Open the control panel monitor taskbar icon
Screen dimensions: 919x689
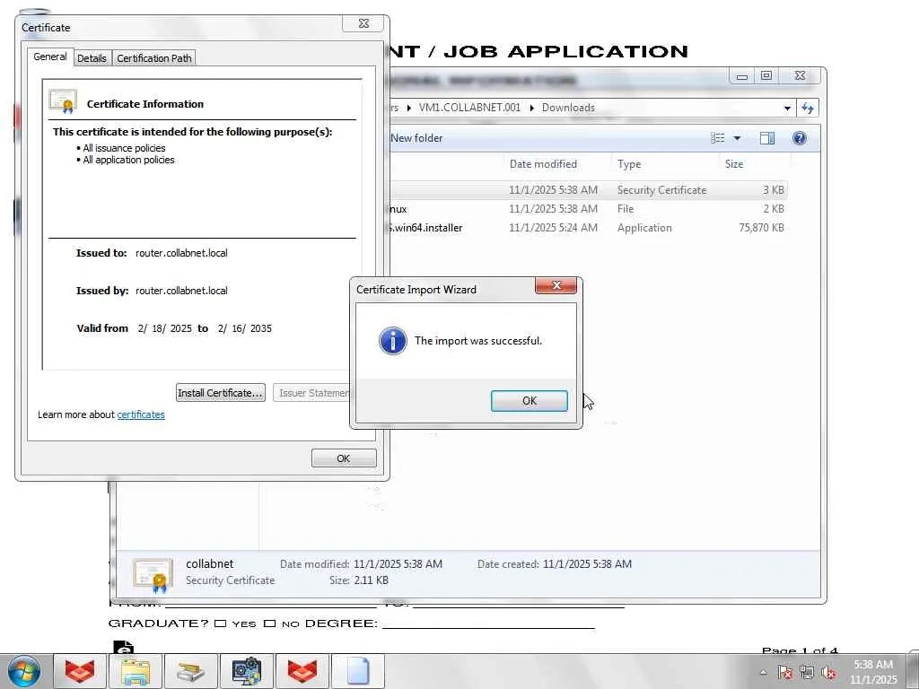tap(246, 671)
